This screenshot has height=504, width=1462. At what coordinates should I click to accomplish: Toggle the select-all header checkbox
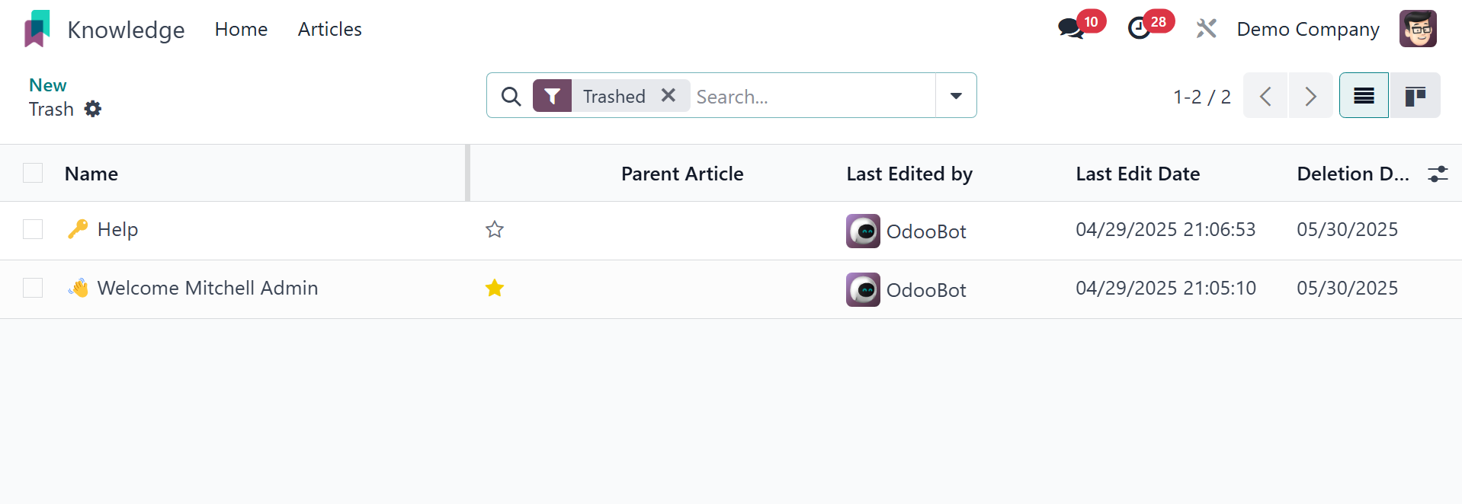click(x=33, y=174)
